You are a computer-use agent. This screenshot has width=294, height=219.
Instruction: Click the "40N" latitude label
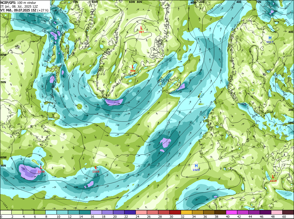(x=3, y=166)
